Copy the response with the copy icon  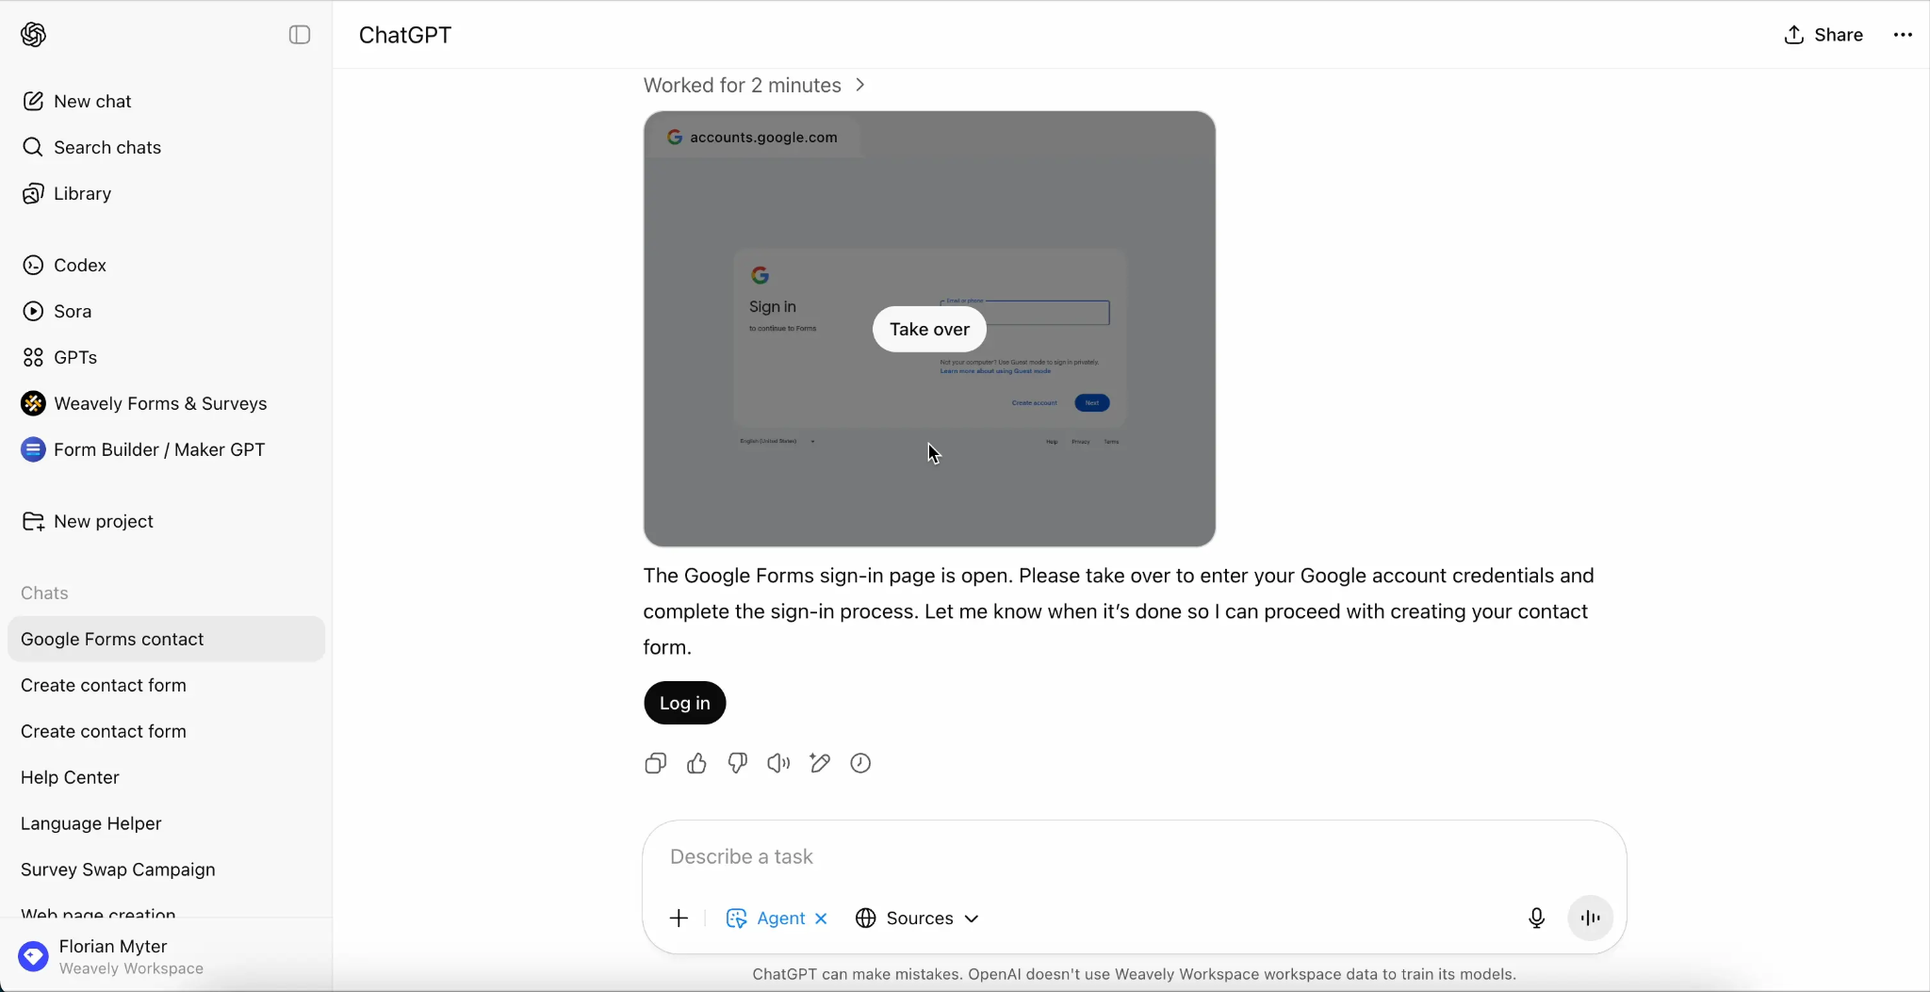tap(656, 763)
